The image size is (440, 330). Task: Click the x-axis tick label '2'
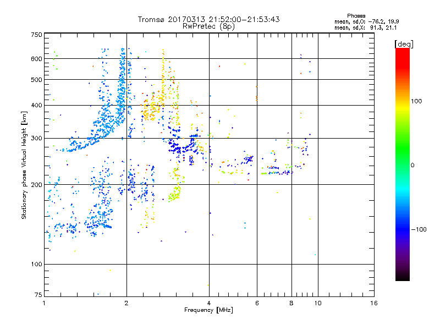coord(127,303)
